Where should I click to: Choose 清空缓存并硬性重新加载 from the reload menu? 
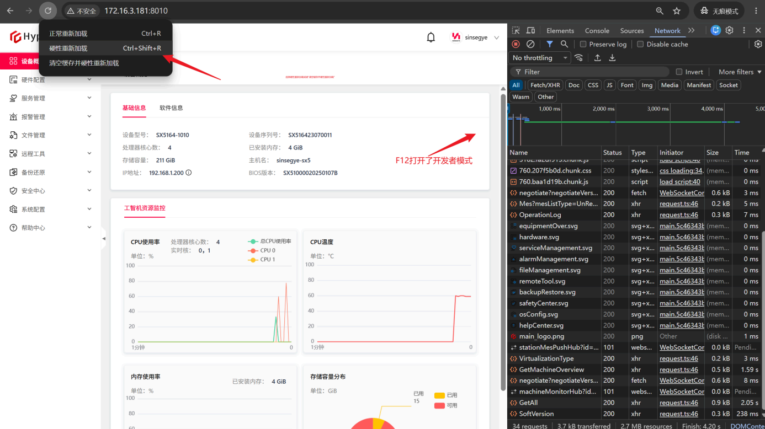coord(105,63)
